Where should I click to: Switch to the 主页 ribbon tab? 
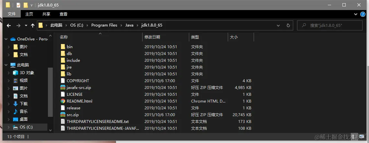click(x=29, y=14)
